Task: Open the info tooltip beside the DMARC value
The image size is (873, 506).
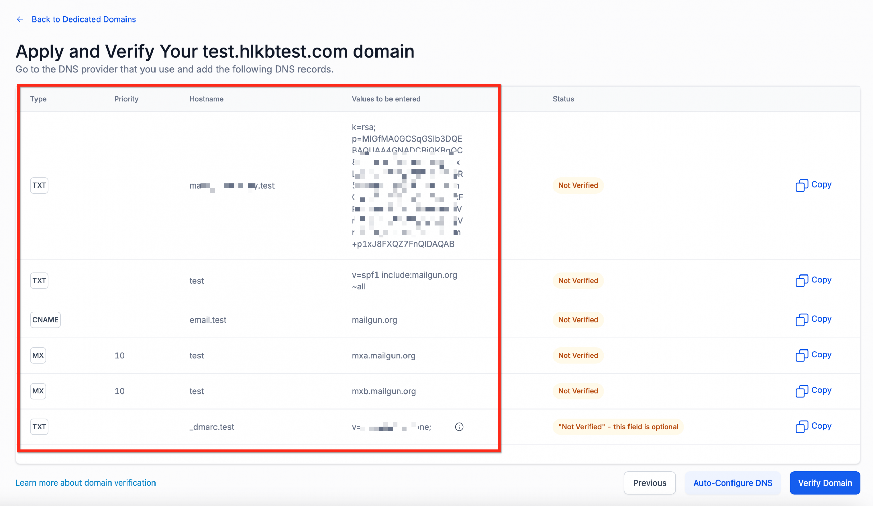Action: pos(459,427)
